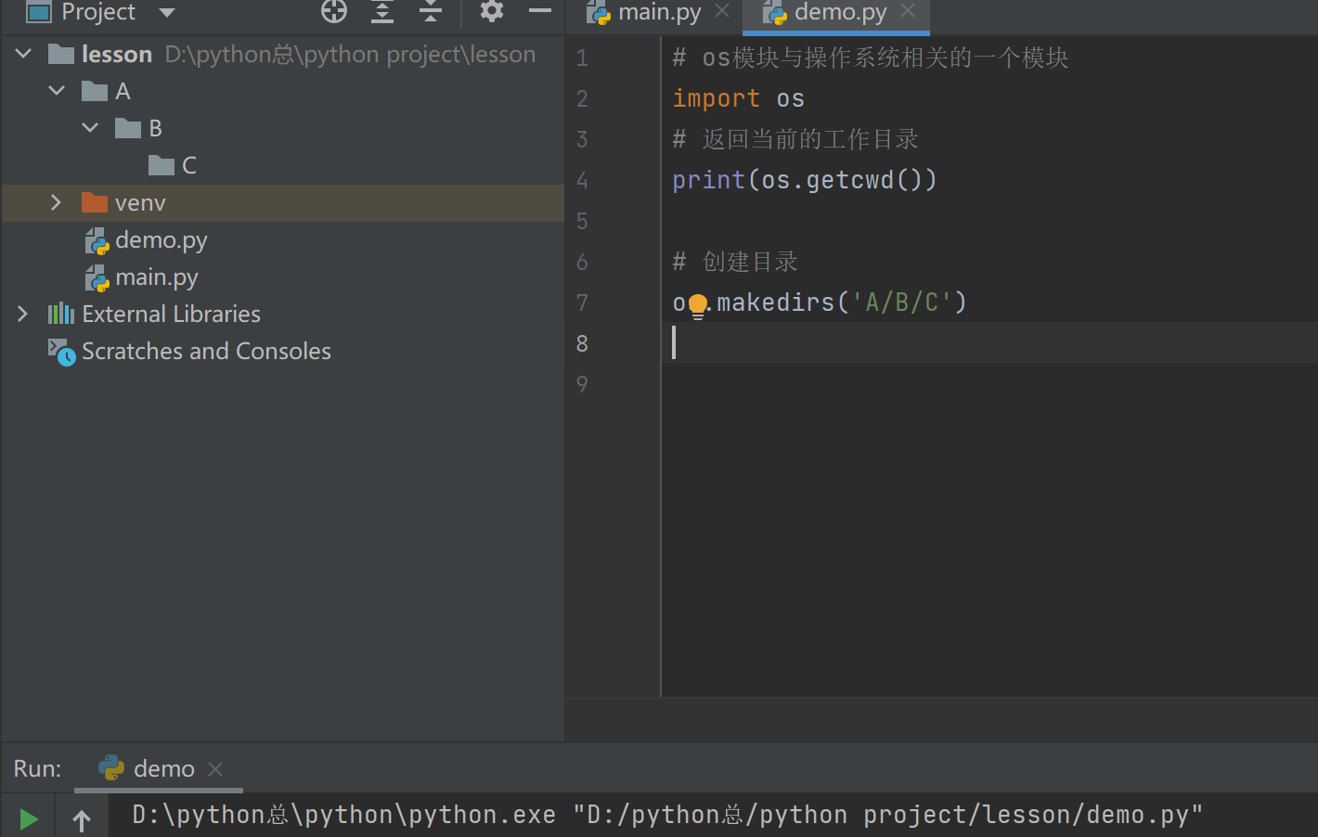Image resolution: width=1318 pixels, height=837 pixels.
Task: Click the orange venv folder icon
Action: pos(95,202)
